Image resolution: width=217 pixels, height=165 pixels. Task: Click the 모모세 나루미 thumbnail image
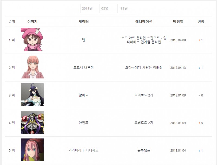pyautogui.click(x=32, y=67)
